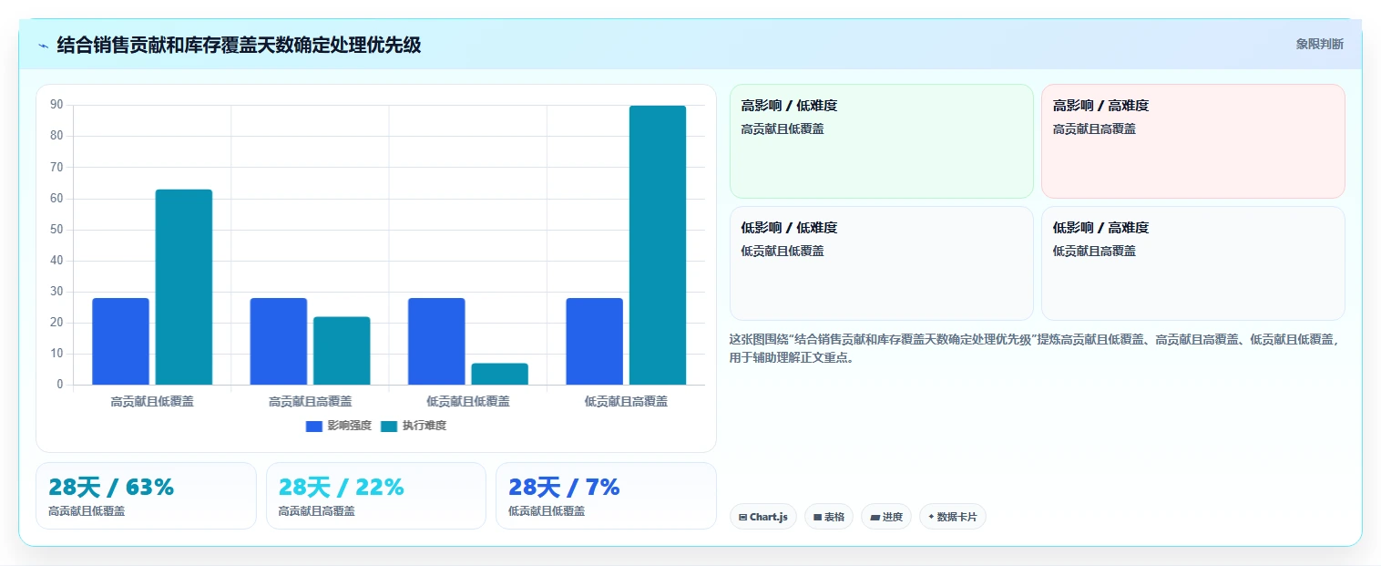Click the Chart.js tag chip

click(763, 517)
